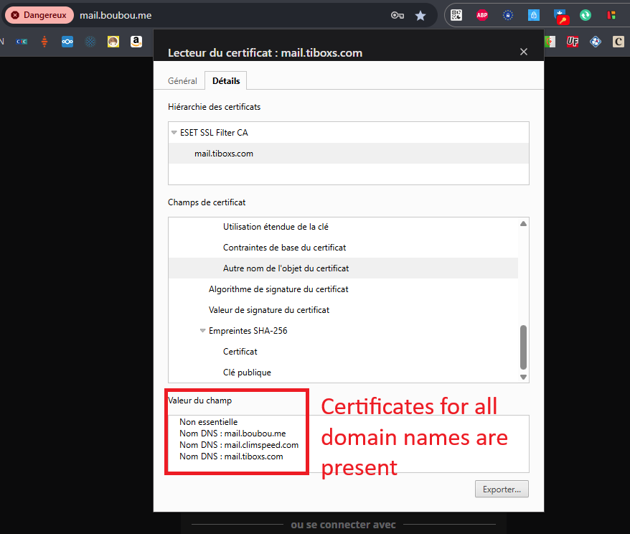630x534 pixels.
Task: Click the certificate fields scrollbar thumb
Action: pyautogui.click(x=523, y=347)
